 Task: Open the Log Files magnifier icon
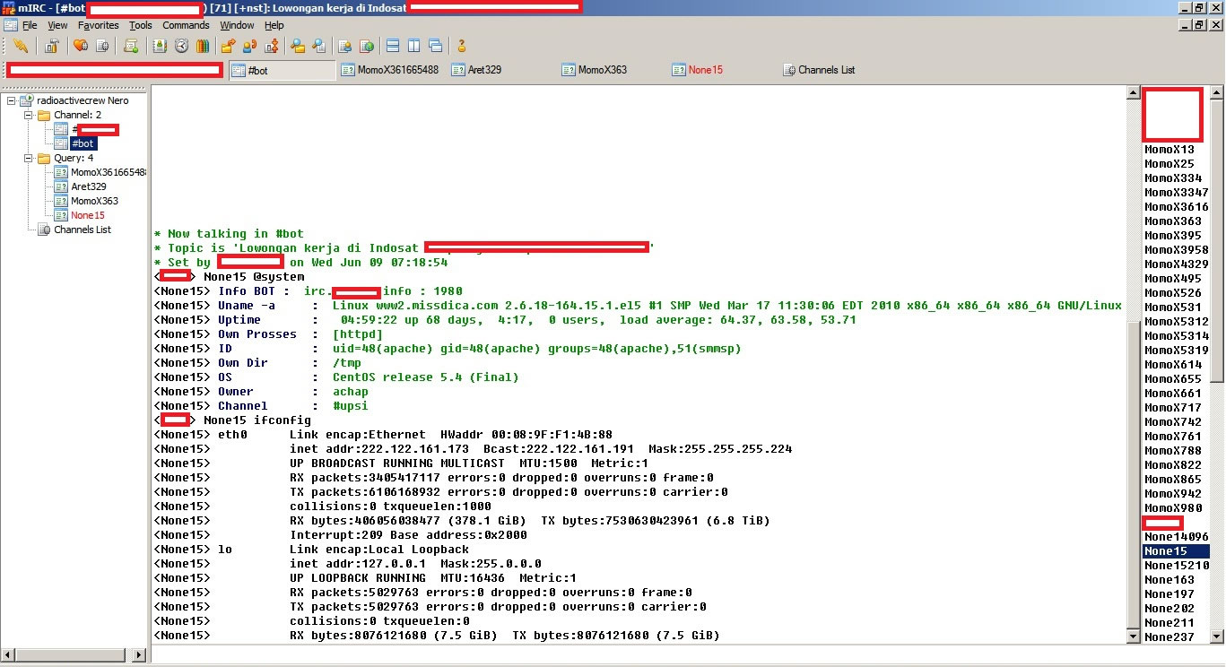pos(319,46)
